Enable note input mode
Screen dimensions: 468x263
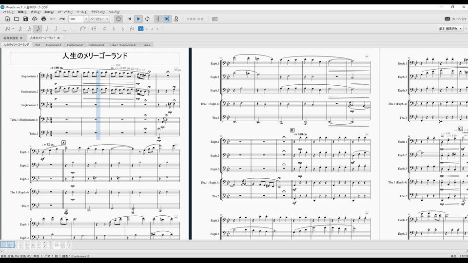[7, 29]
